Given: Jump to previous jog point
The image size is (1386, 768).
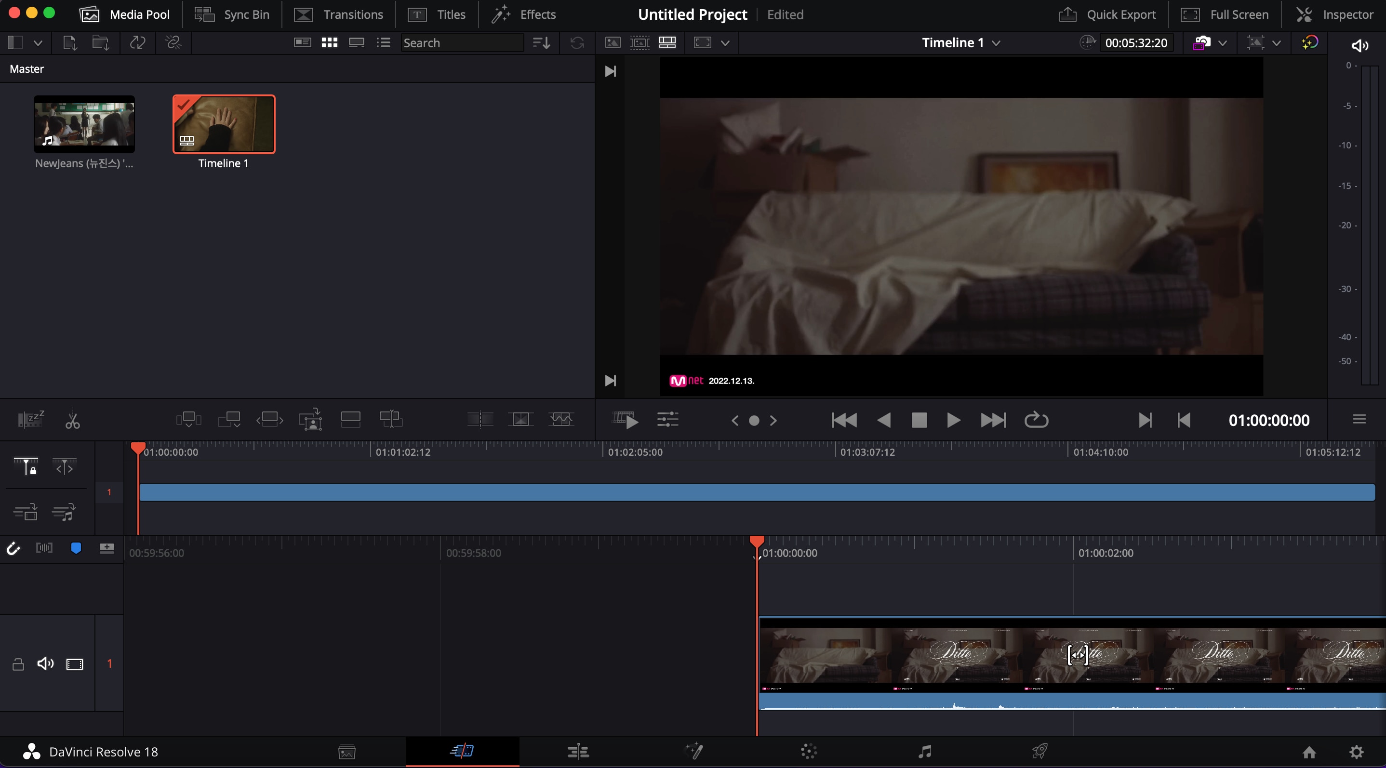Looking at the screenshot, I should pyautogui.click(x=735, y=421).
